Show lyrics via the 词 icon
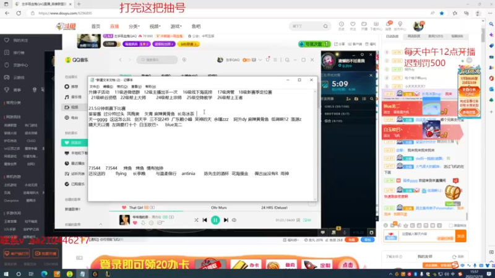The image size is (495, 278). 298,220
